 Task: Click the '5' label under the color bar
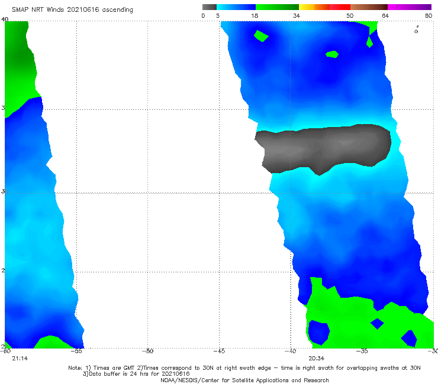point(218,15)
